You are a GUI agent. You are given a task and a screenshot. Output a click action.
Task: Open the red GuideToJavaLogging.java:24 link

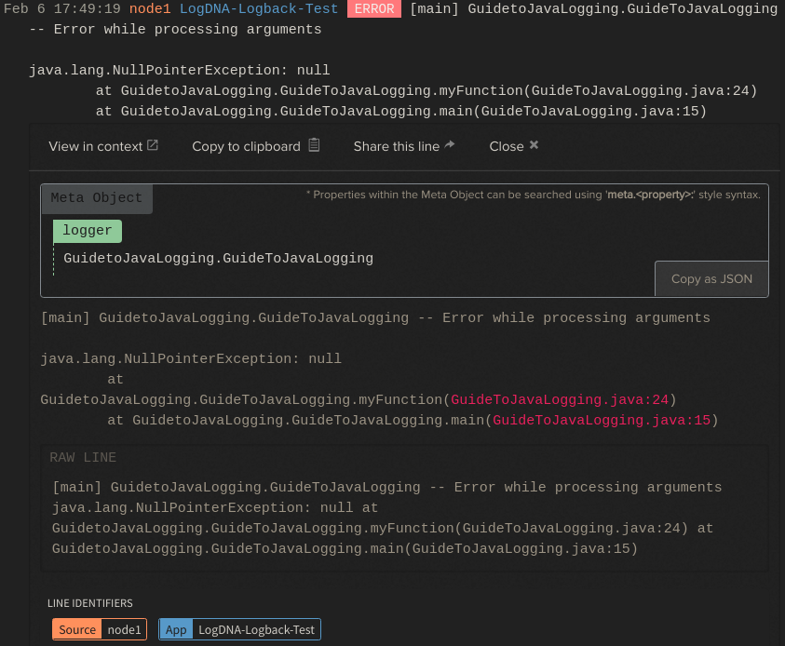pos(560,400)
